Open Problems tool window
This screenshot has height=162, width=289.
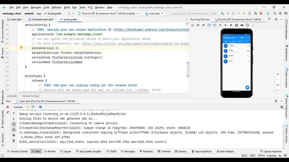click(x=146, y=151)
